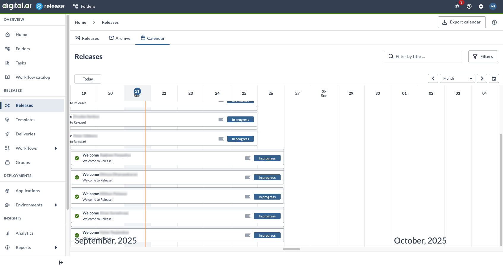Open the notifications megaphone icon
Image resolution: width=503 pixels, height=267 pixels.
click(x=457, y=6)
